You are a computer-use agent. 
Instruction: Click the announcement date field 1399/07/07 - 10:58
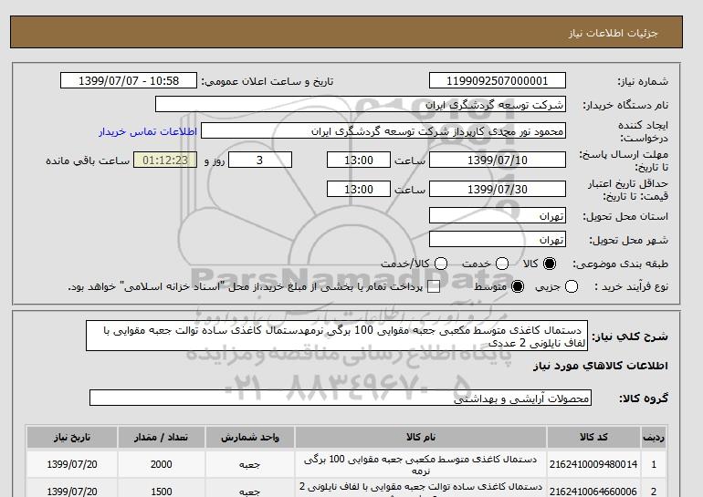click(129, 80)
